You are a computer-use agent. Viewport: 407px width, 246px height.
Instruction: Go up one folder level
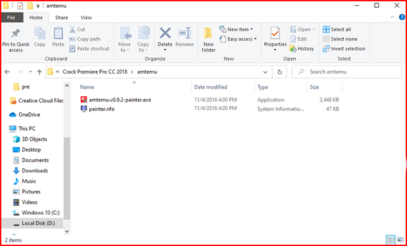point(39,72)
